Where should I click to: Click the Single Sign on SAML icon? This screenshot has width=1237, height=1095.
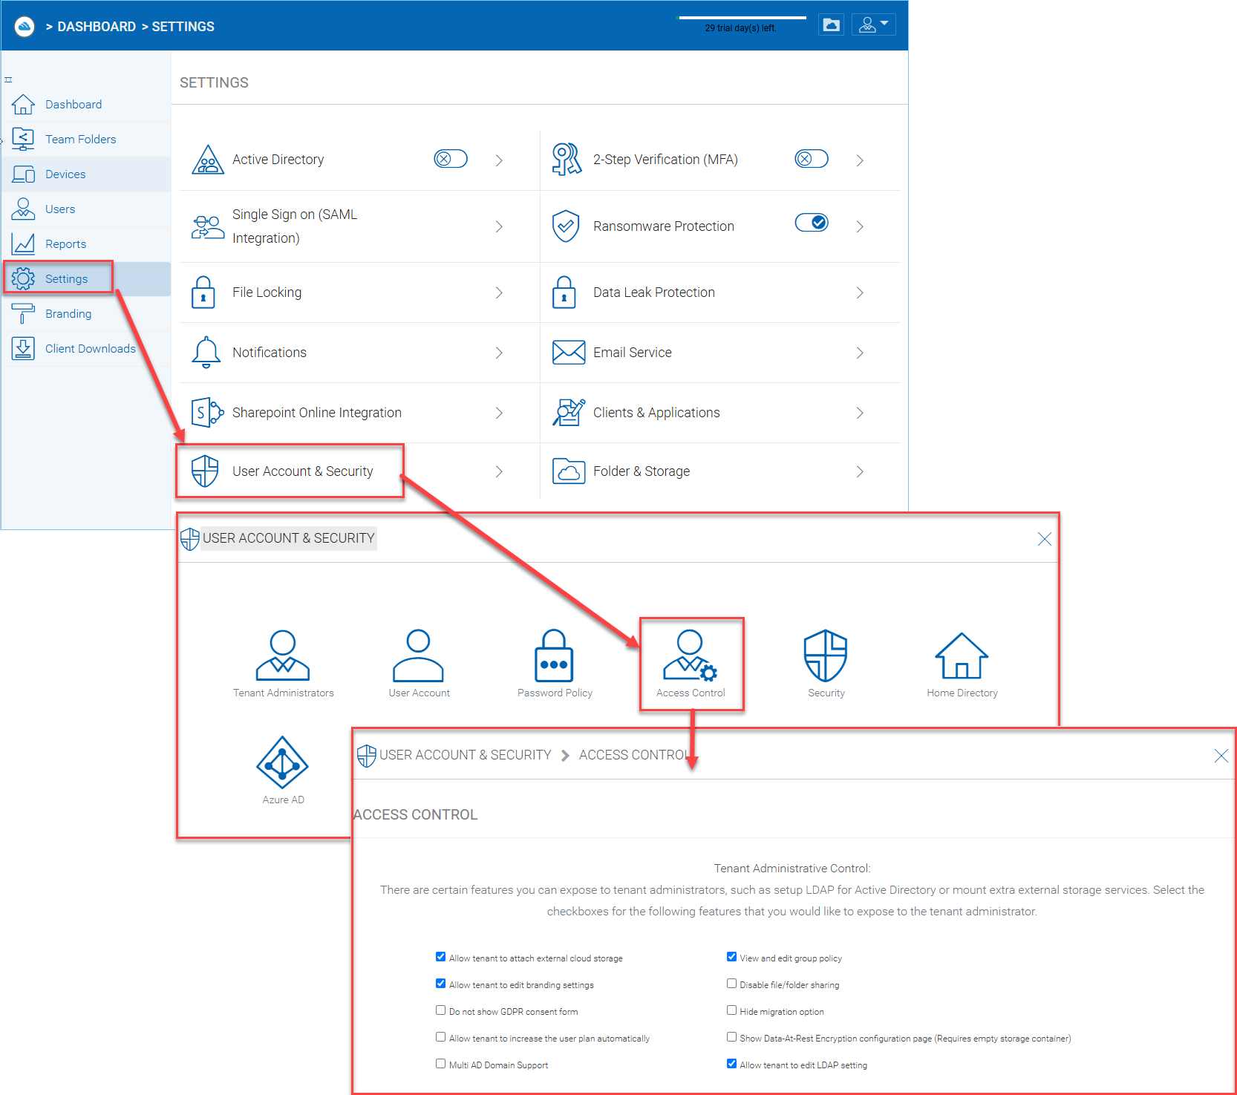tap(208, 226)
